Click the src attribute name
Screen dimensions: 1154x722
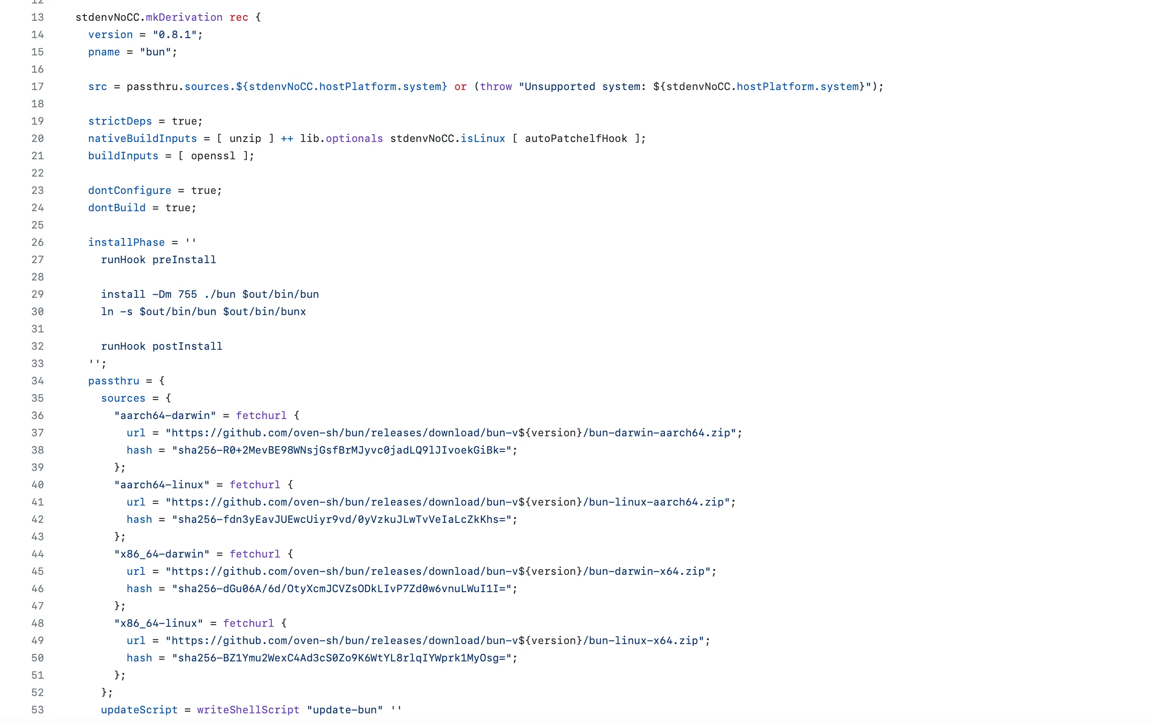97,87
